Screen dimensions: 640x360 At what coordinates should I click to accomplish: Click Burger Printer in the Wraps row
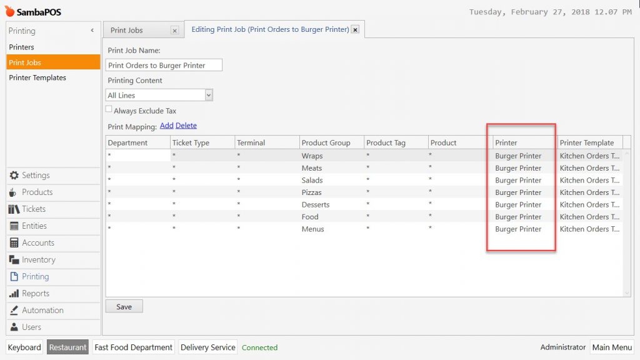[x=518, y=156]
